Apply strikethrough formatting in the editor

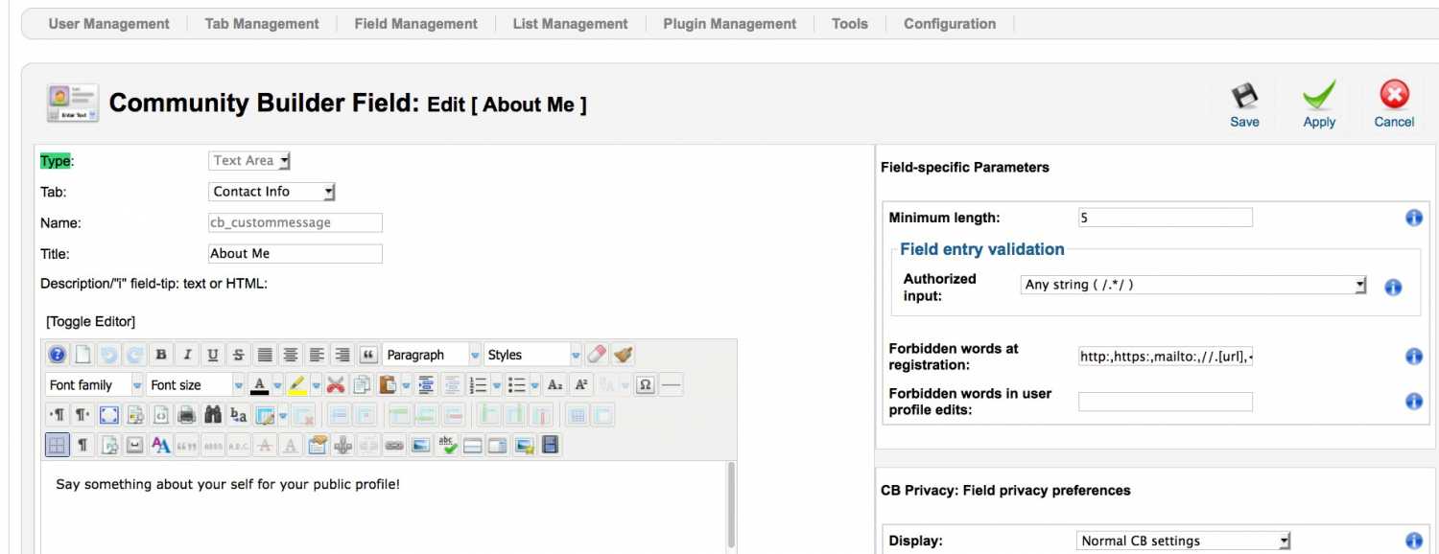pyautogui.click(x=239, y=355)
